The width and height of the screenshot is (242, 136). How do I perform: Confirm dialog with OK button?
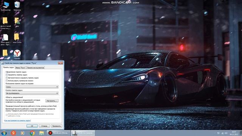32,126
